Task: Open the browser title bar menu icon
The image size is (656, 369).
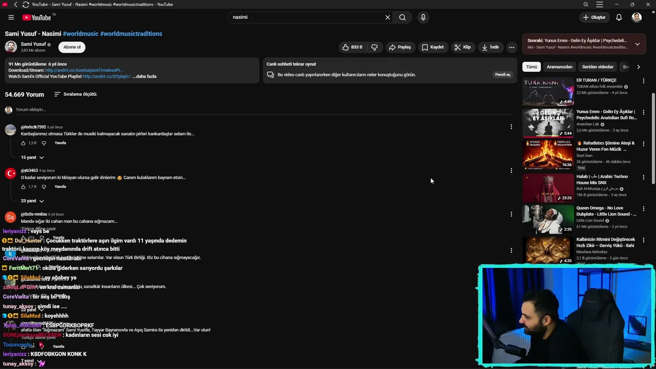Action: (x=600, y=4)
